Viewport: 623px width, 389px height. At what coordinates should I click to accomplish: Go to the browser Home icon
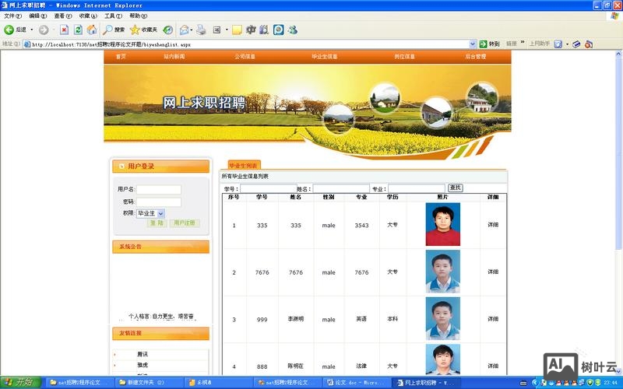click(x=92, y=30)
